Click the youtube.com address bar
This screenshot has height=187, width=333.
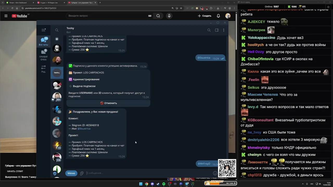click(x=96, y=8)
